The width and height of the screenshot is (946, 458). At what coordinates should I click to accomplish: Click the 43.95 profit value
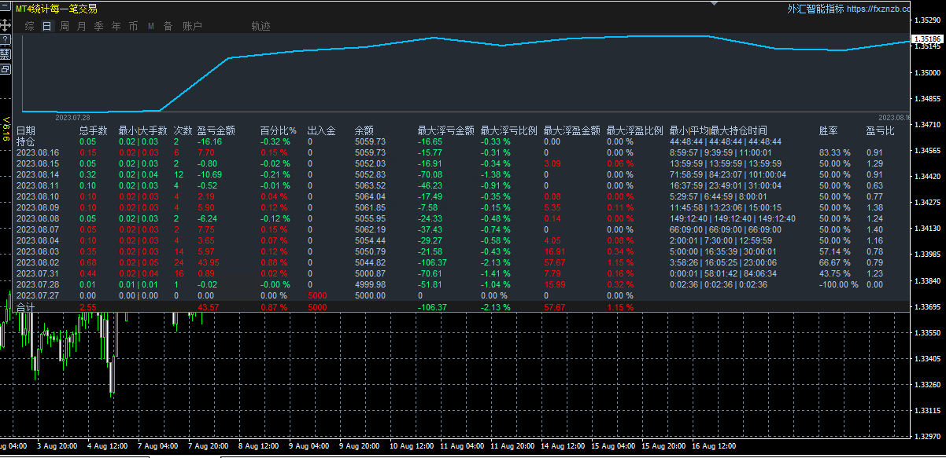[209, 262]
